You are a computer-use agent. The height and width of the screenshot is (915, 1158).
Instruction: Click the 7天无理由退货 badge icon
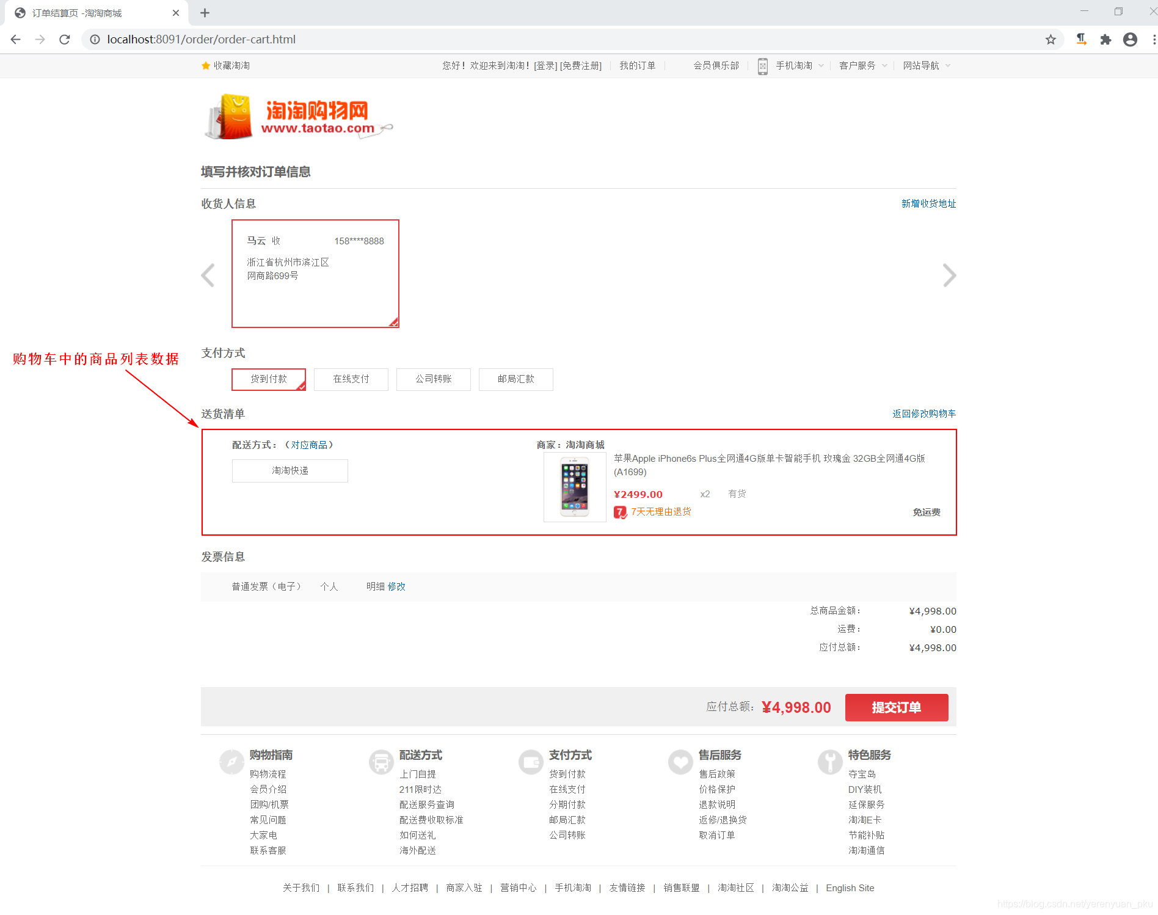(620, 512)
